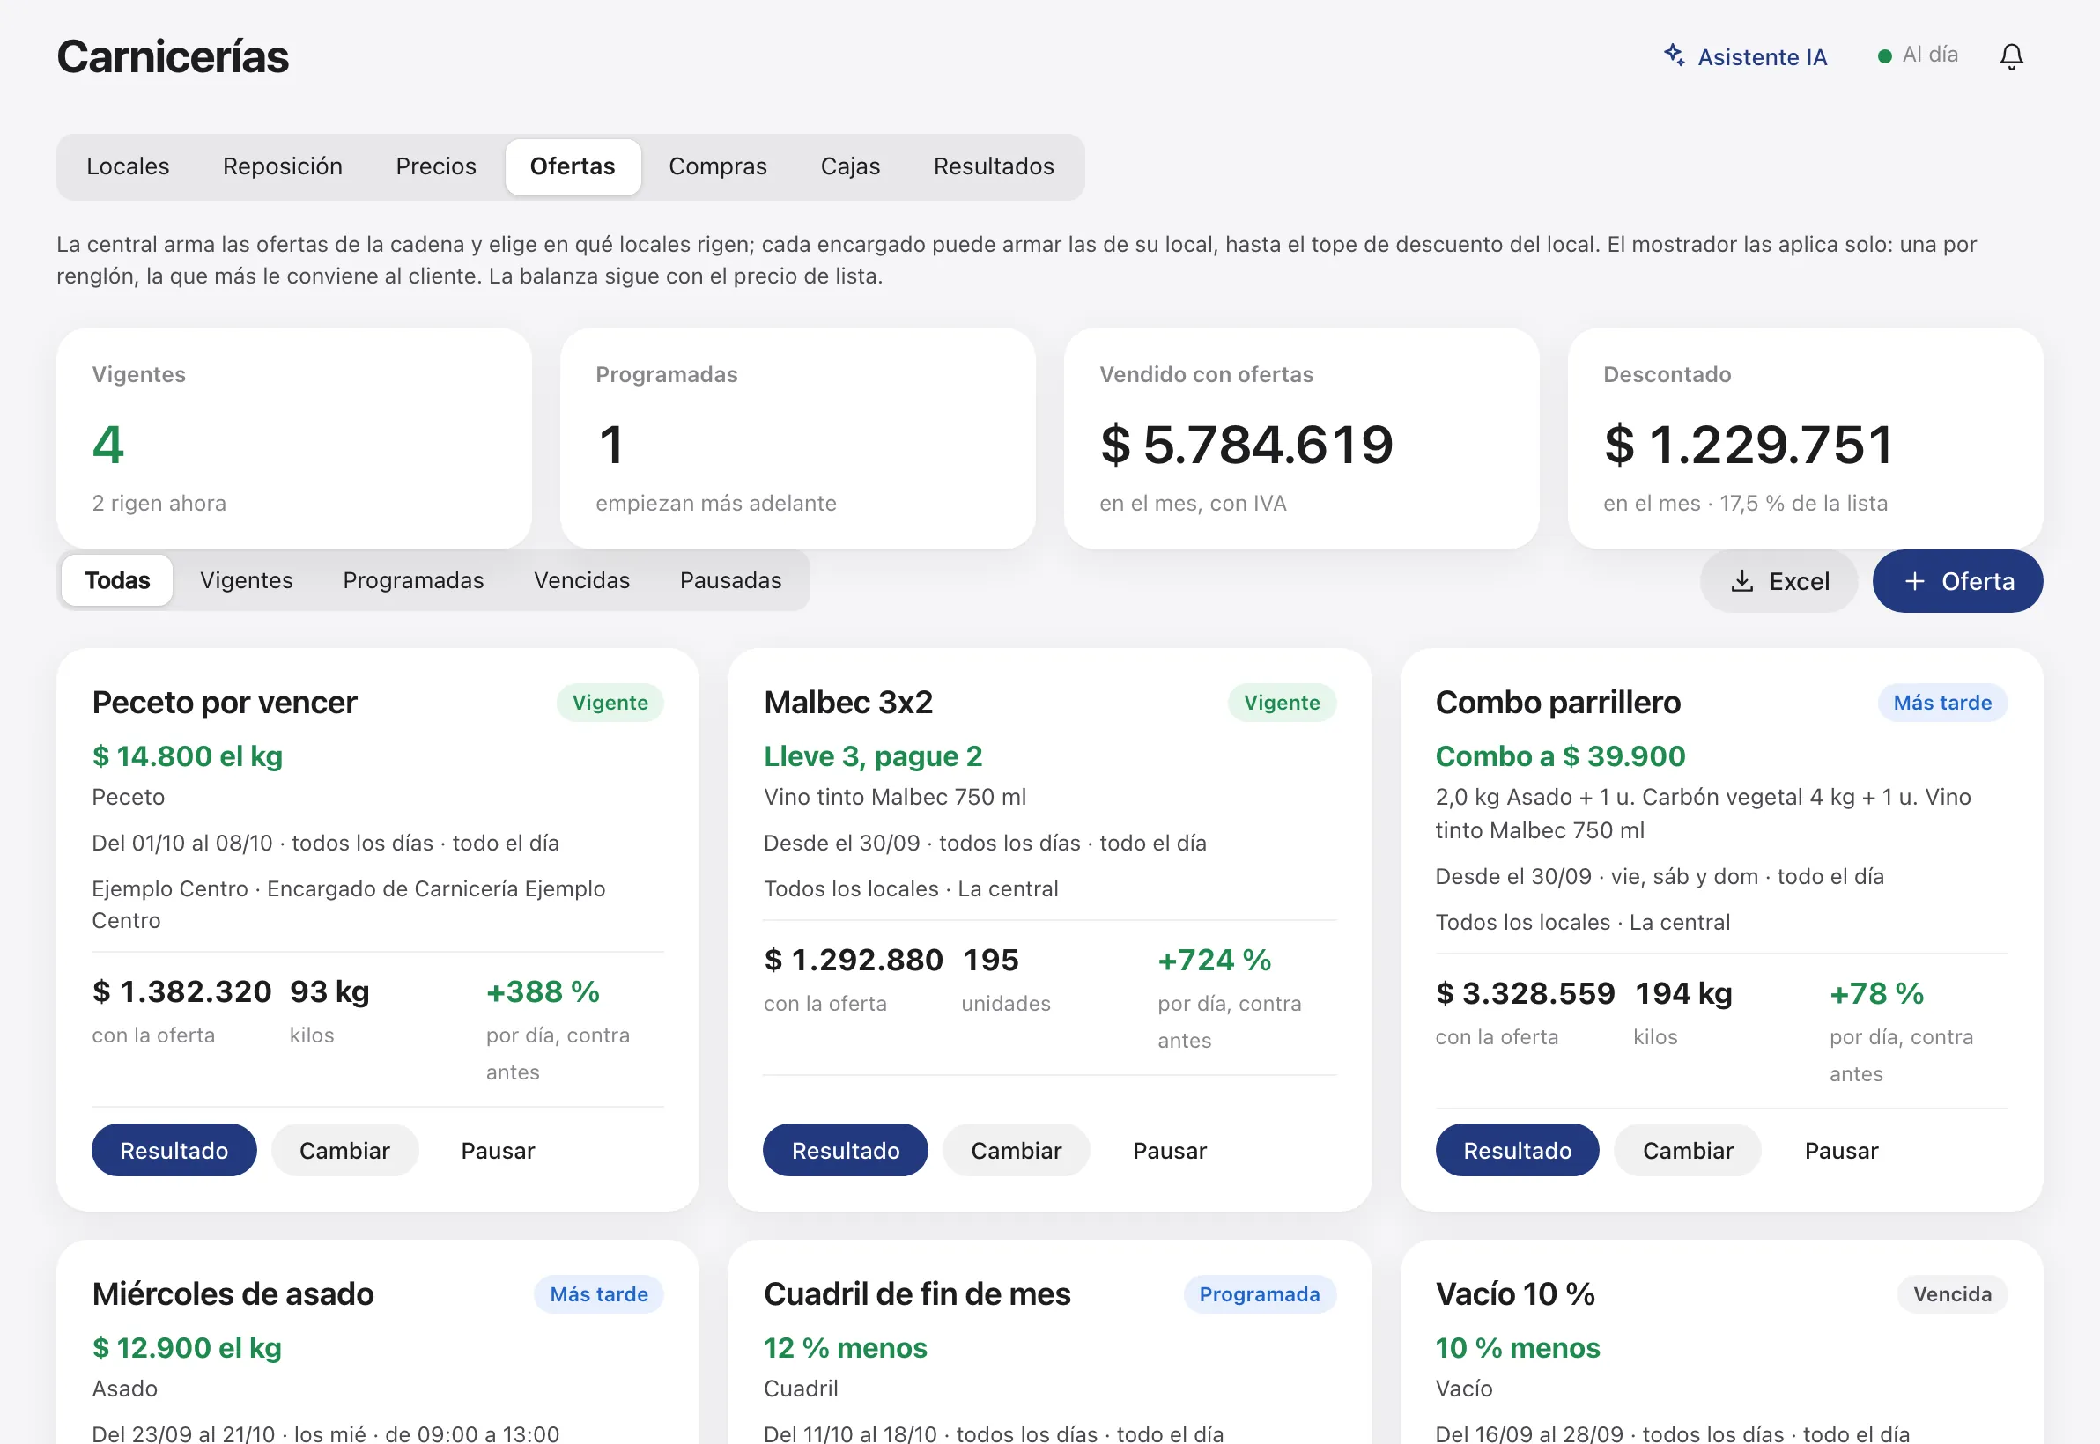Click Cambiar on Malbec 3x2
This screenshot has height=1444, width=2100.
(1016, 1150)
